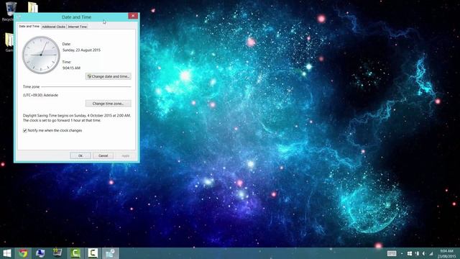The width and height of the screenshot is (460, 259).
Task: Open the white Camtasia recorder icon in taskbar
Action: [x=93, y=253]
